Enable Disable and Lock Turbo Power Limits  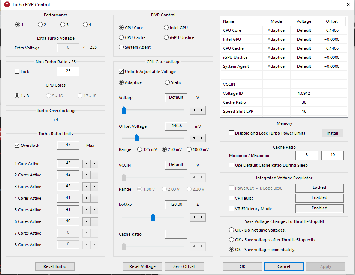click(231, 133)
